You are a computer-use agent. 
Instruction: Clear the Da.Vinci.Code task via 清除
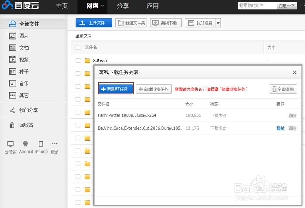click(292, 128)
